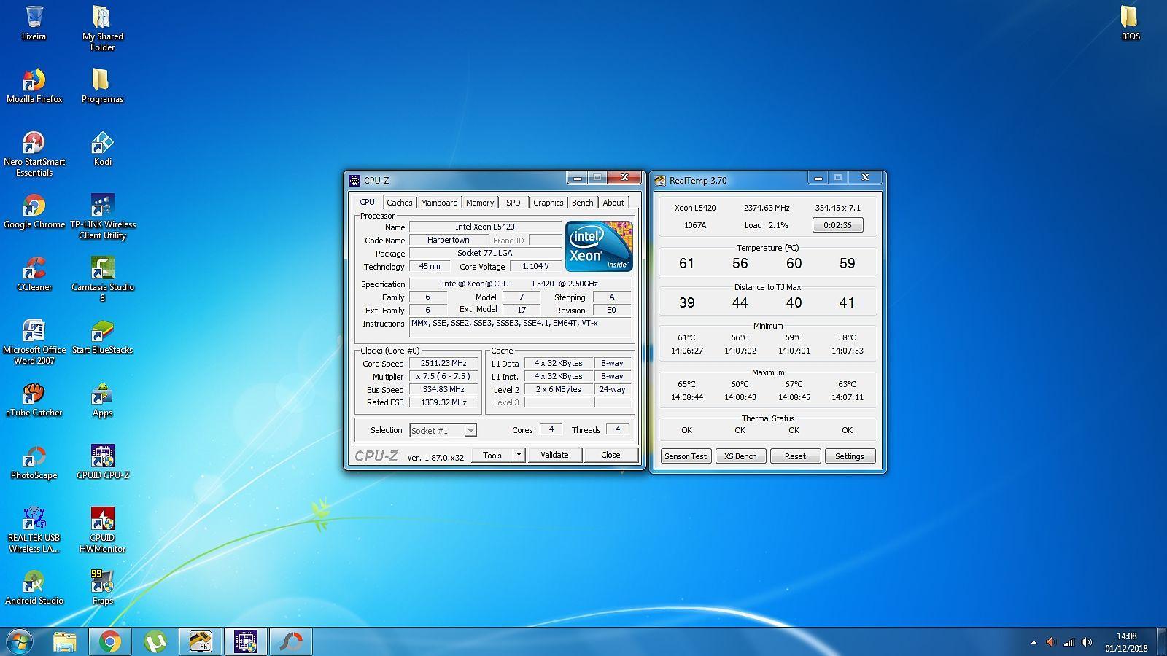Click the Core Speed value 2511.23 MHz
The image size is (1167, 656).
(x=443, y=363)
